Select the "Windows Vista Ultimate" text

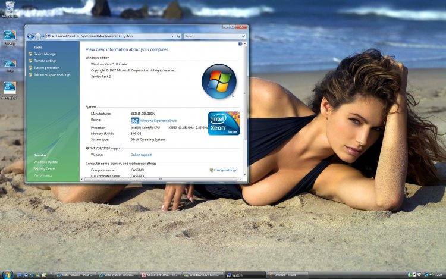pos(109,64)
